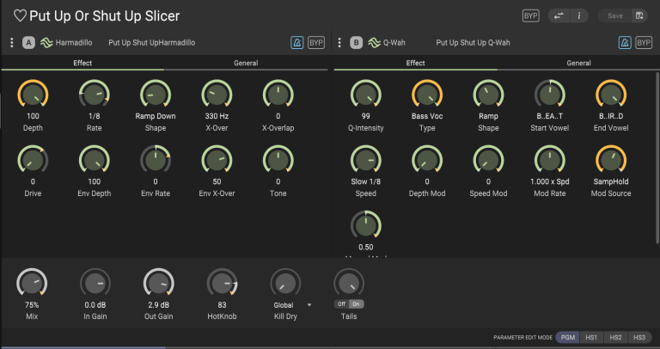Select HS1 parameter edit mode

click(591, 337)
